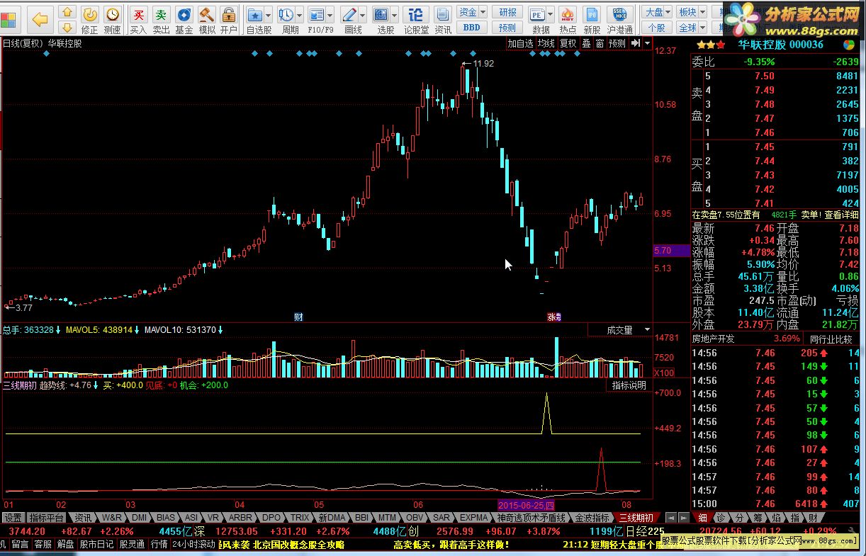Open the 论股堂 forum icon
The image size is (866, 556).
[417, 20]
